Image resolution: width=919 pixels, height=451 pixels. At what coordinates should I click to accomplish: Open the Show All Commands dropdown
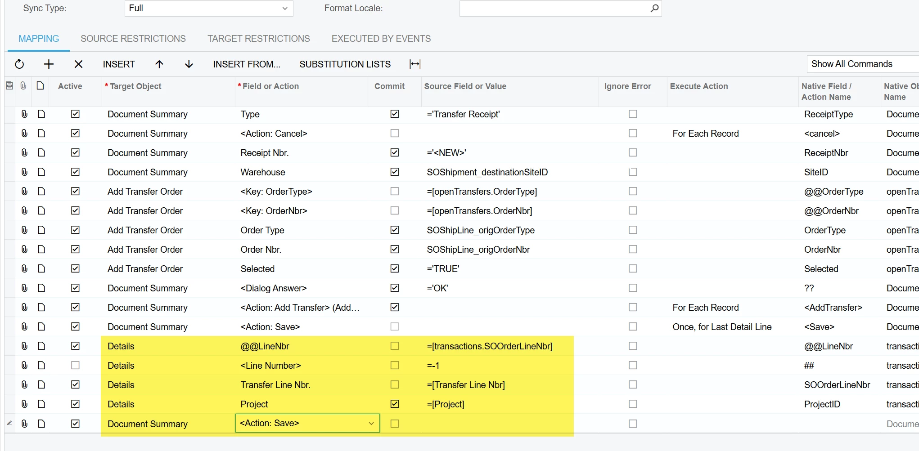click(x=862, y=64)
